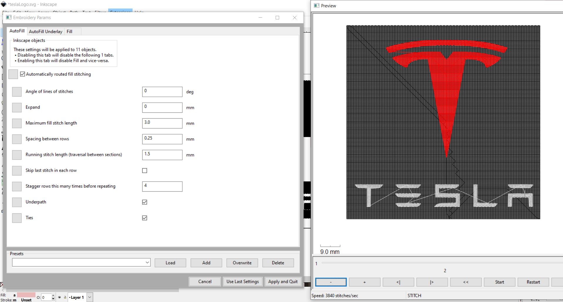The height and width of the screenshot is (302, 563).
Task: Uncheck the Underpath checkbox
Action: point(145,202)
